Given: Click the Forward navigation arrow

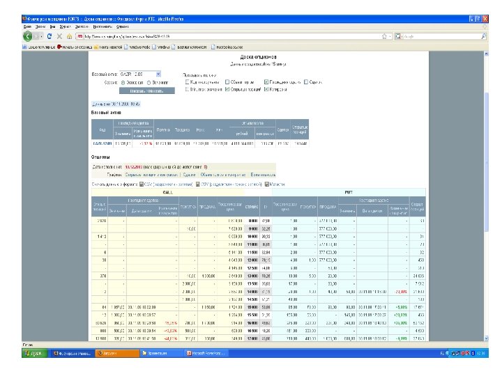Looking at the screenshot, I should point(36,36).
